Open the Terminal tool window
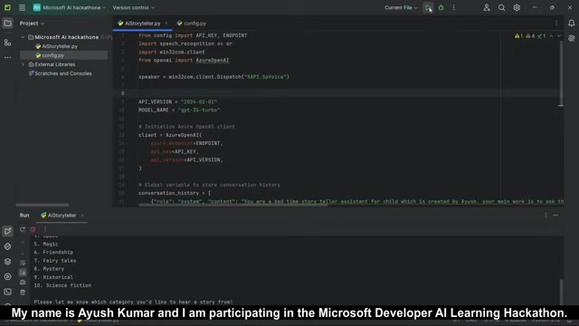 [x=7, y=292]
